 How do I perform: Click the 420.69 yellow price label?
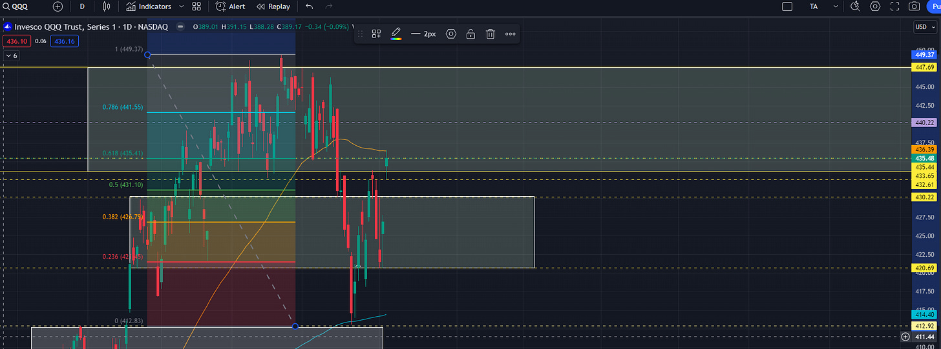point(924,268)
